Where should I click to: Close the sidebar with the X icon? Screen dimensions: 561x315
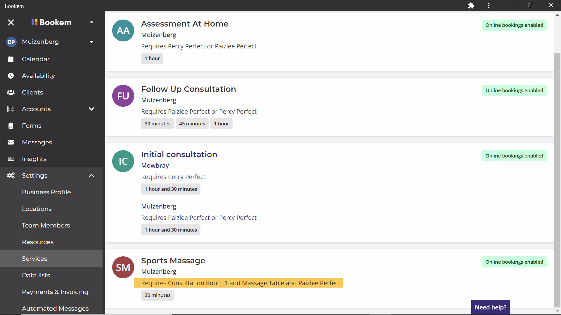11,22
